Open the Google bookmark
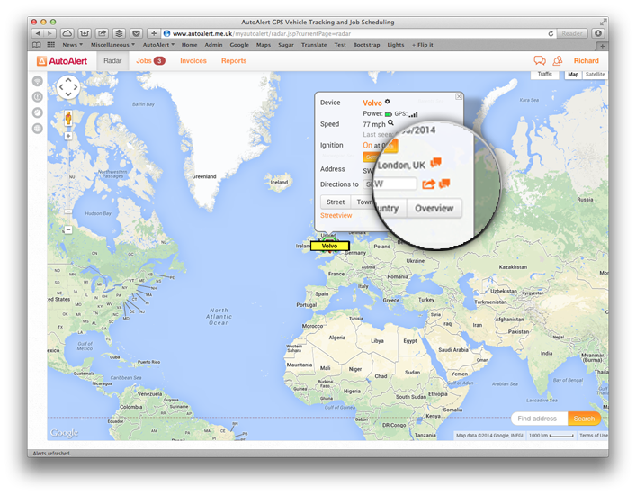 tap(239, 45)
